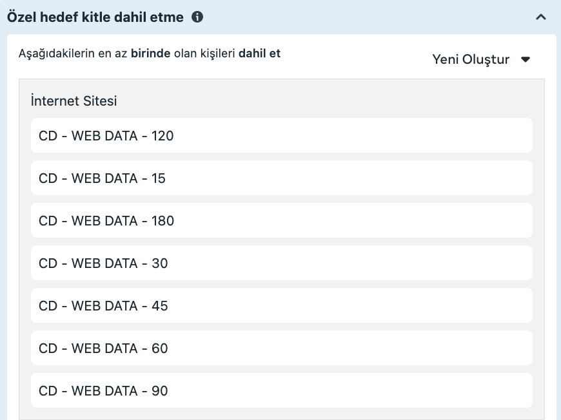This screenshot has width=561, height=420.
Task: Select the CD - WEB DATA - 15 audience
Action: 281,178
